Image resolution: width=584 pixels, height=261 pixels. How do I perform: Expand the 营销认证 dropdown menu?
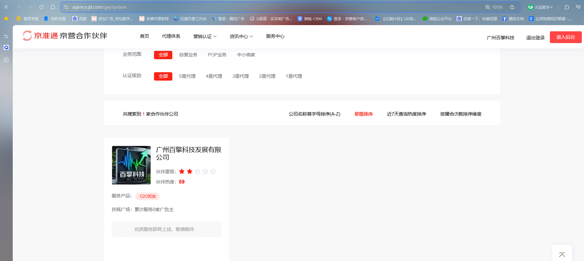pos(205,37)
